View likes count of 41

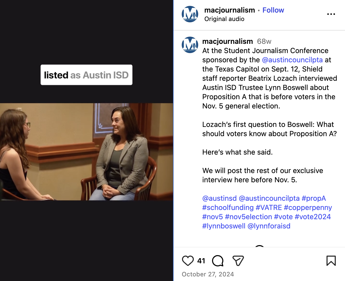coord(201,261)
